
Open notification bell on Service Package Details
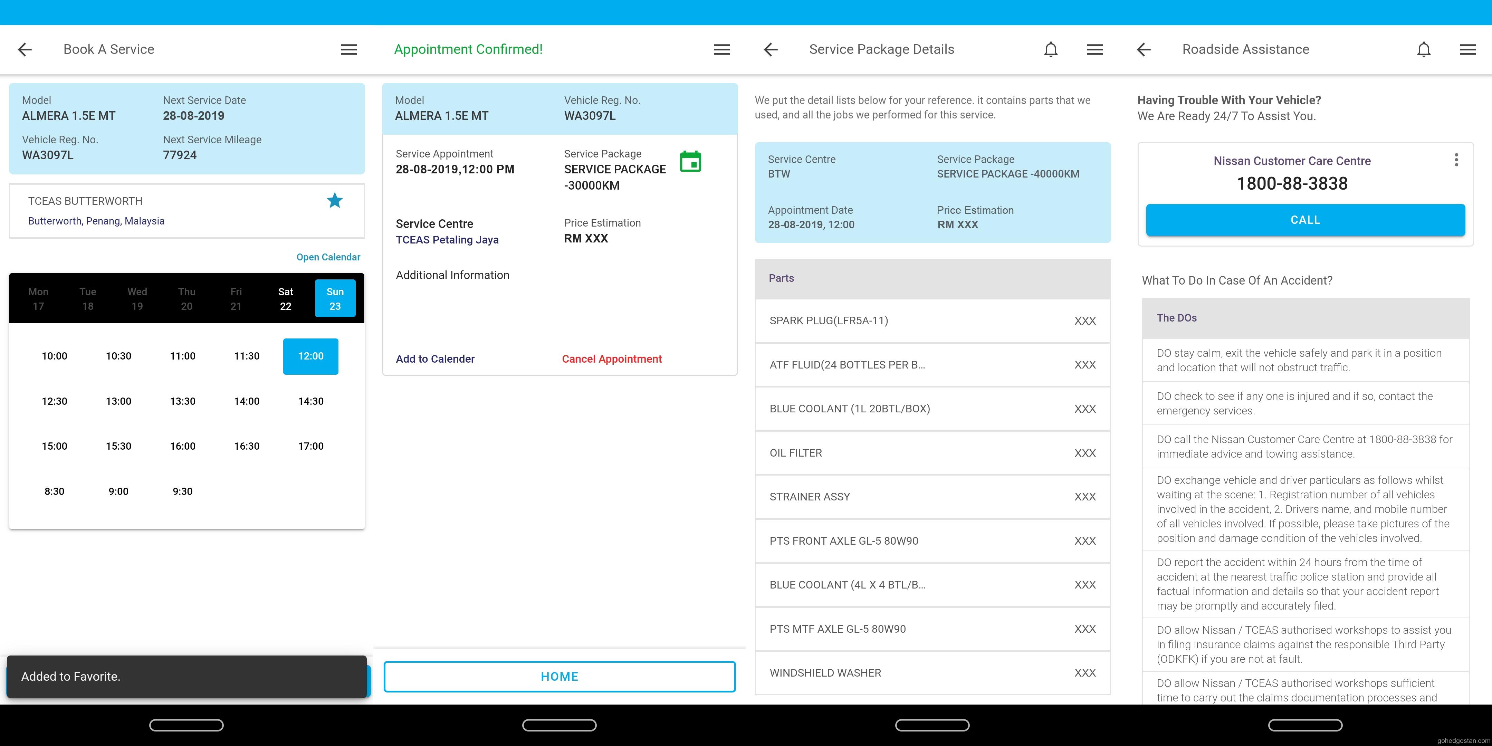1051,49
